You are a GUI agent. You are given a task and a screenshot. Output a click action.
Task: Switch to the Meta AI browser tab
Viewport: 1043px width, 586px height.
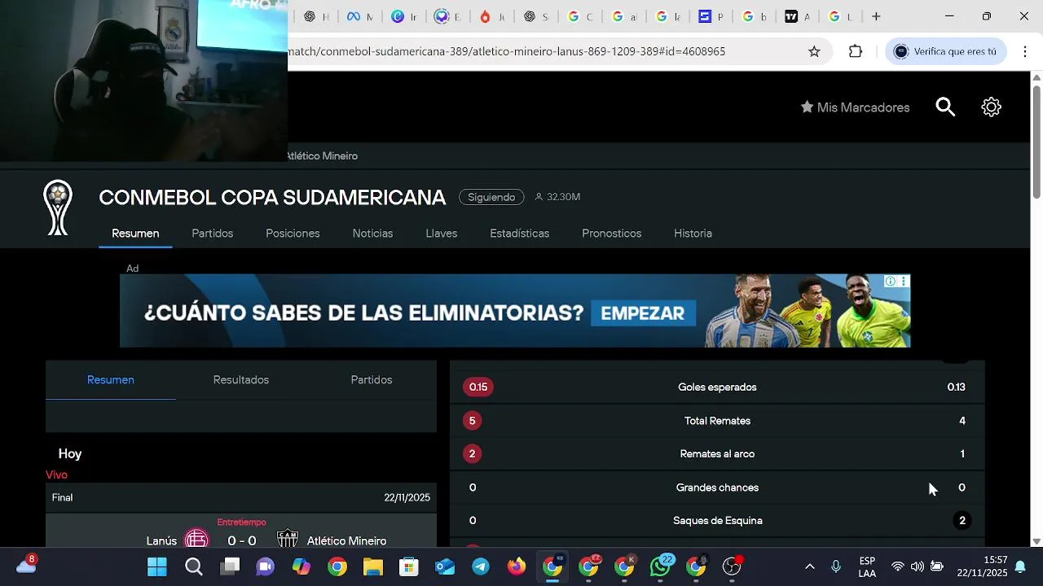click(x=359, y=16)
